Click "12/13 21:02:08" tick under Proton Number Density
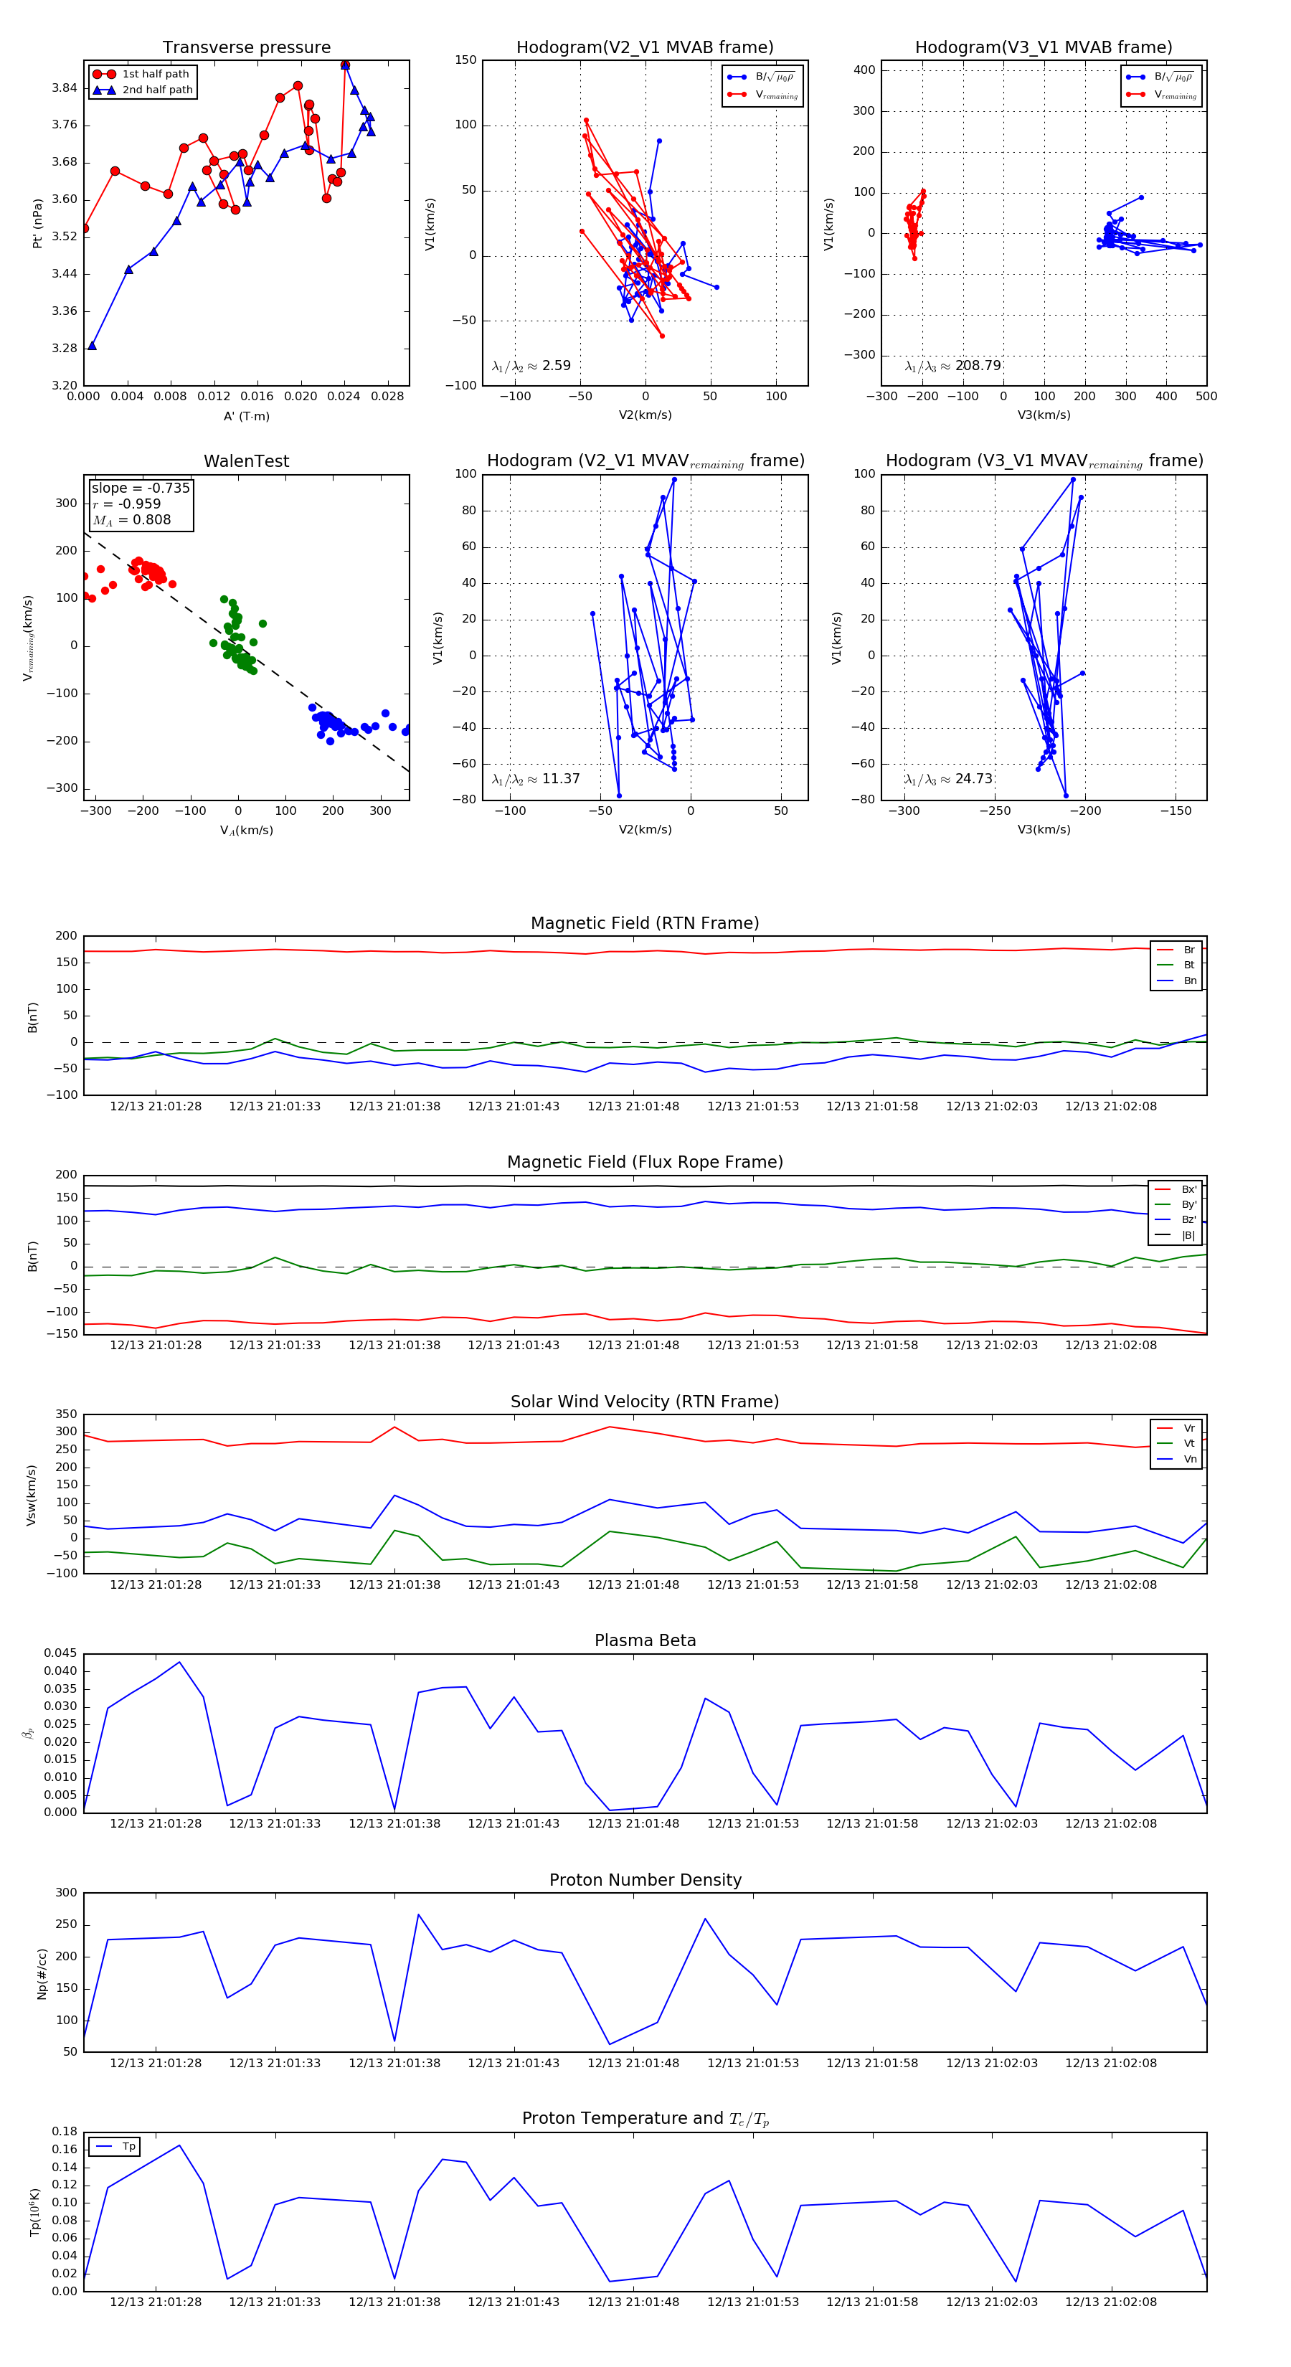This screenshot has height=2367, width=1291. coord(1111,2063)
